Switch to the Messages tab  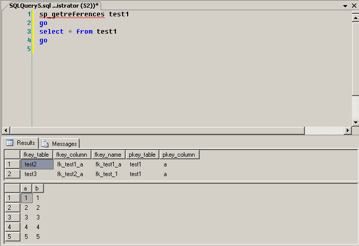pos(59,144)
